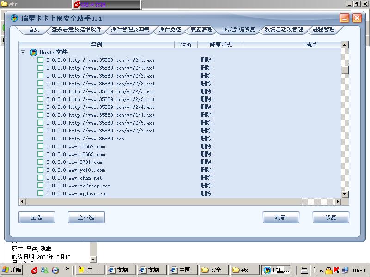370x277 pixels.
Task: Click the 全选 button
Action: click(x=37, y=217)
